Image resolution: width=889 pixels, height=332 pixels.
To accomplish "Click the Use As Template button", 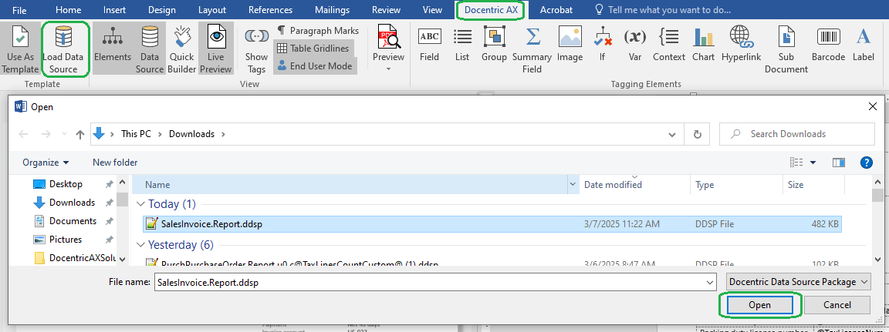I will pos(20,49).
